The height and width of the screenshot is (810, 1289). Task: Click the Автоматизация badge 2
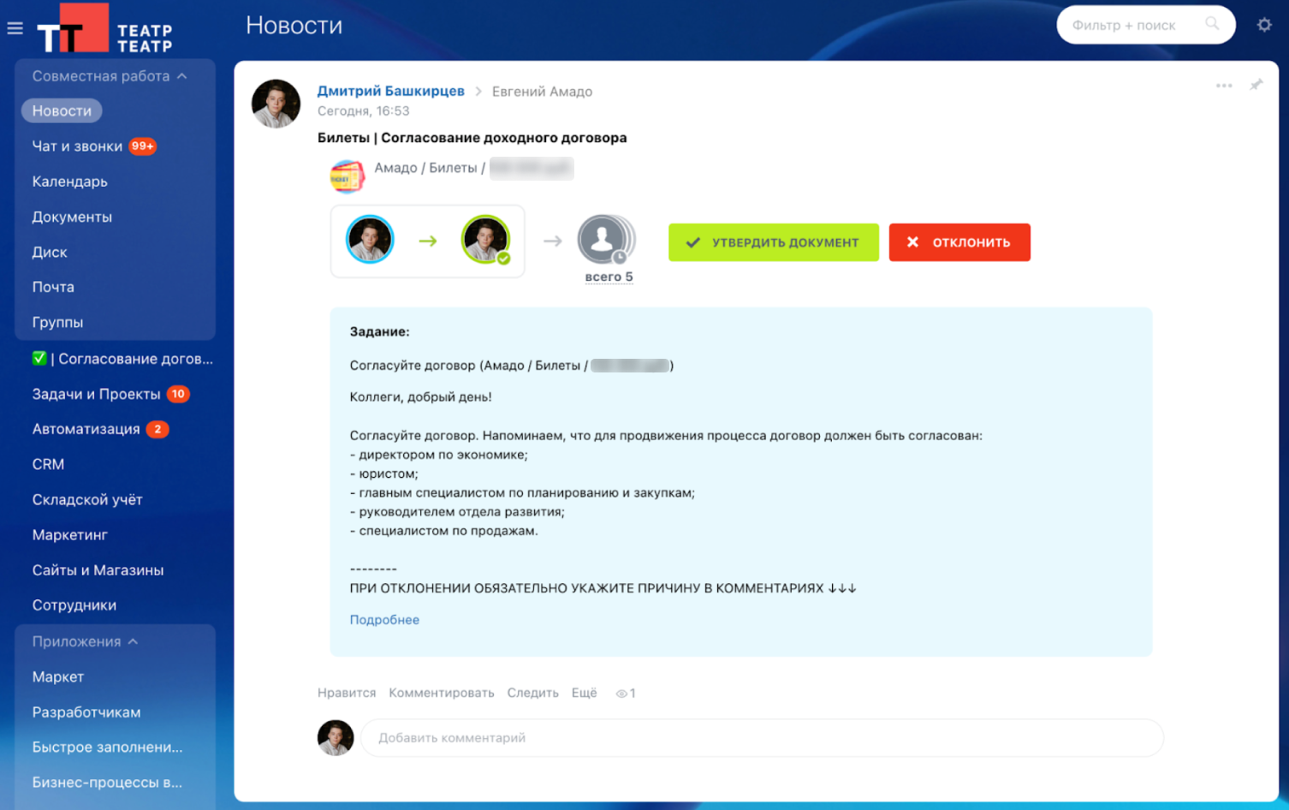[157, 429]
